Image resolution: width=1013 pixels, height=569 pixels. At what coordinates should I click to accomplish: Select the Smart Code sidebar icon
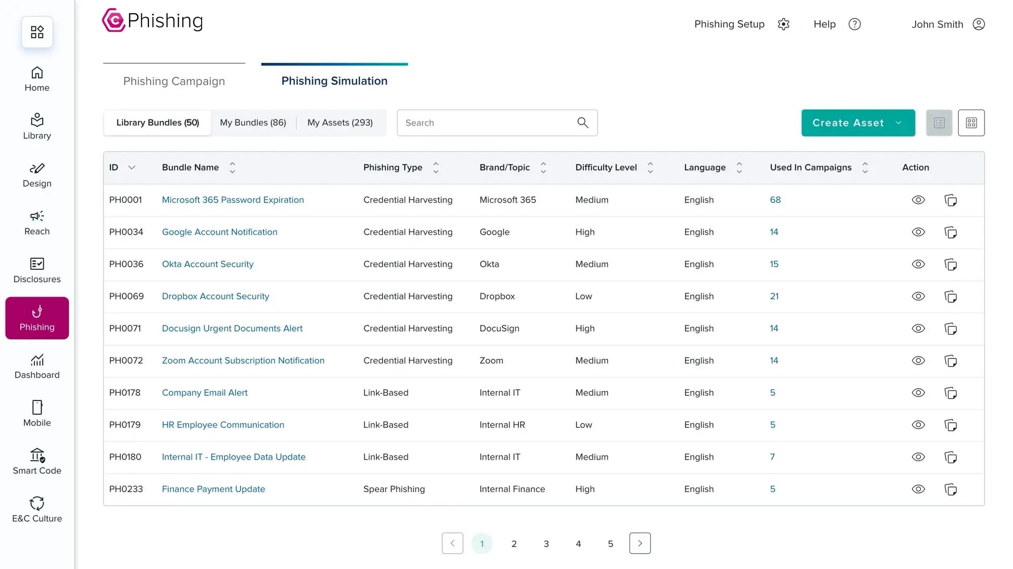pyautogui.click(x=36, y=461)
